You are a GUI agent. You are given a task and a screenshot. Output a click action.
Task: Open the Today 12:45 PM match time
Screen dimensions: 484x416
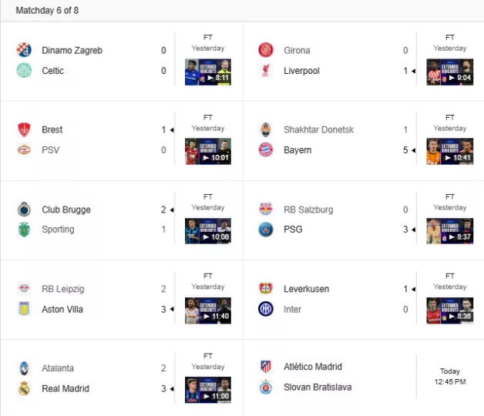450,377
